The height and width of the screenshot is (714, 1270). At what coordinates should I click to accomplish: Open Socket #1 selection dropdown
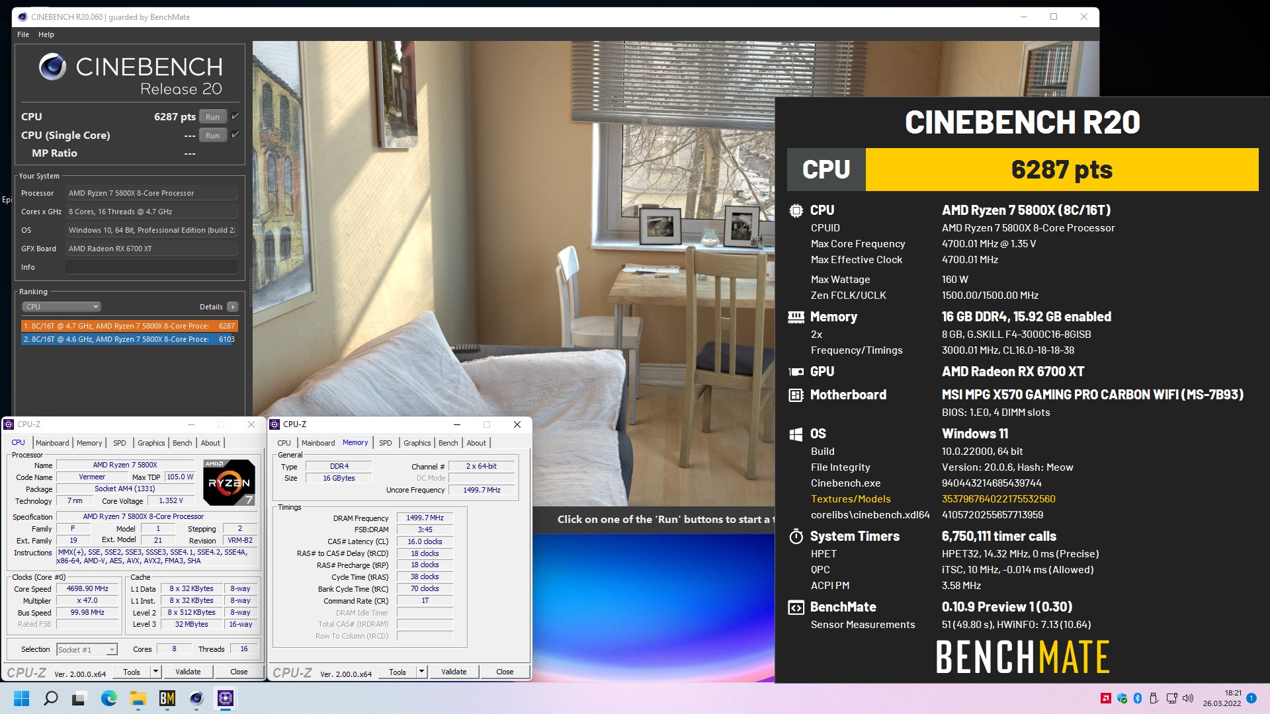point(87,650)
